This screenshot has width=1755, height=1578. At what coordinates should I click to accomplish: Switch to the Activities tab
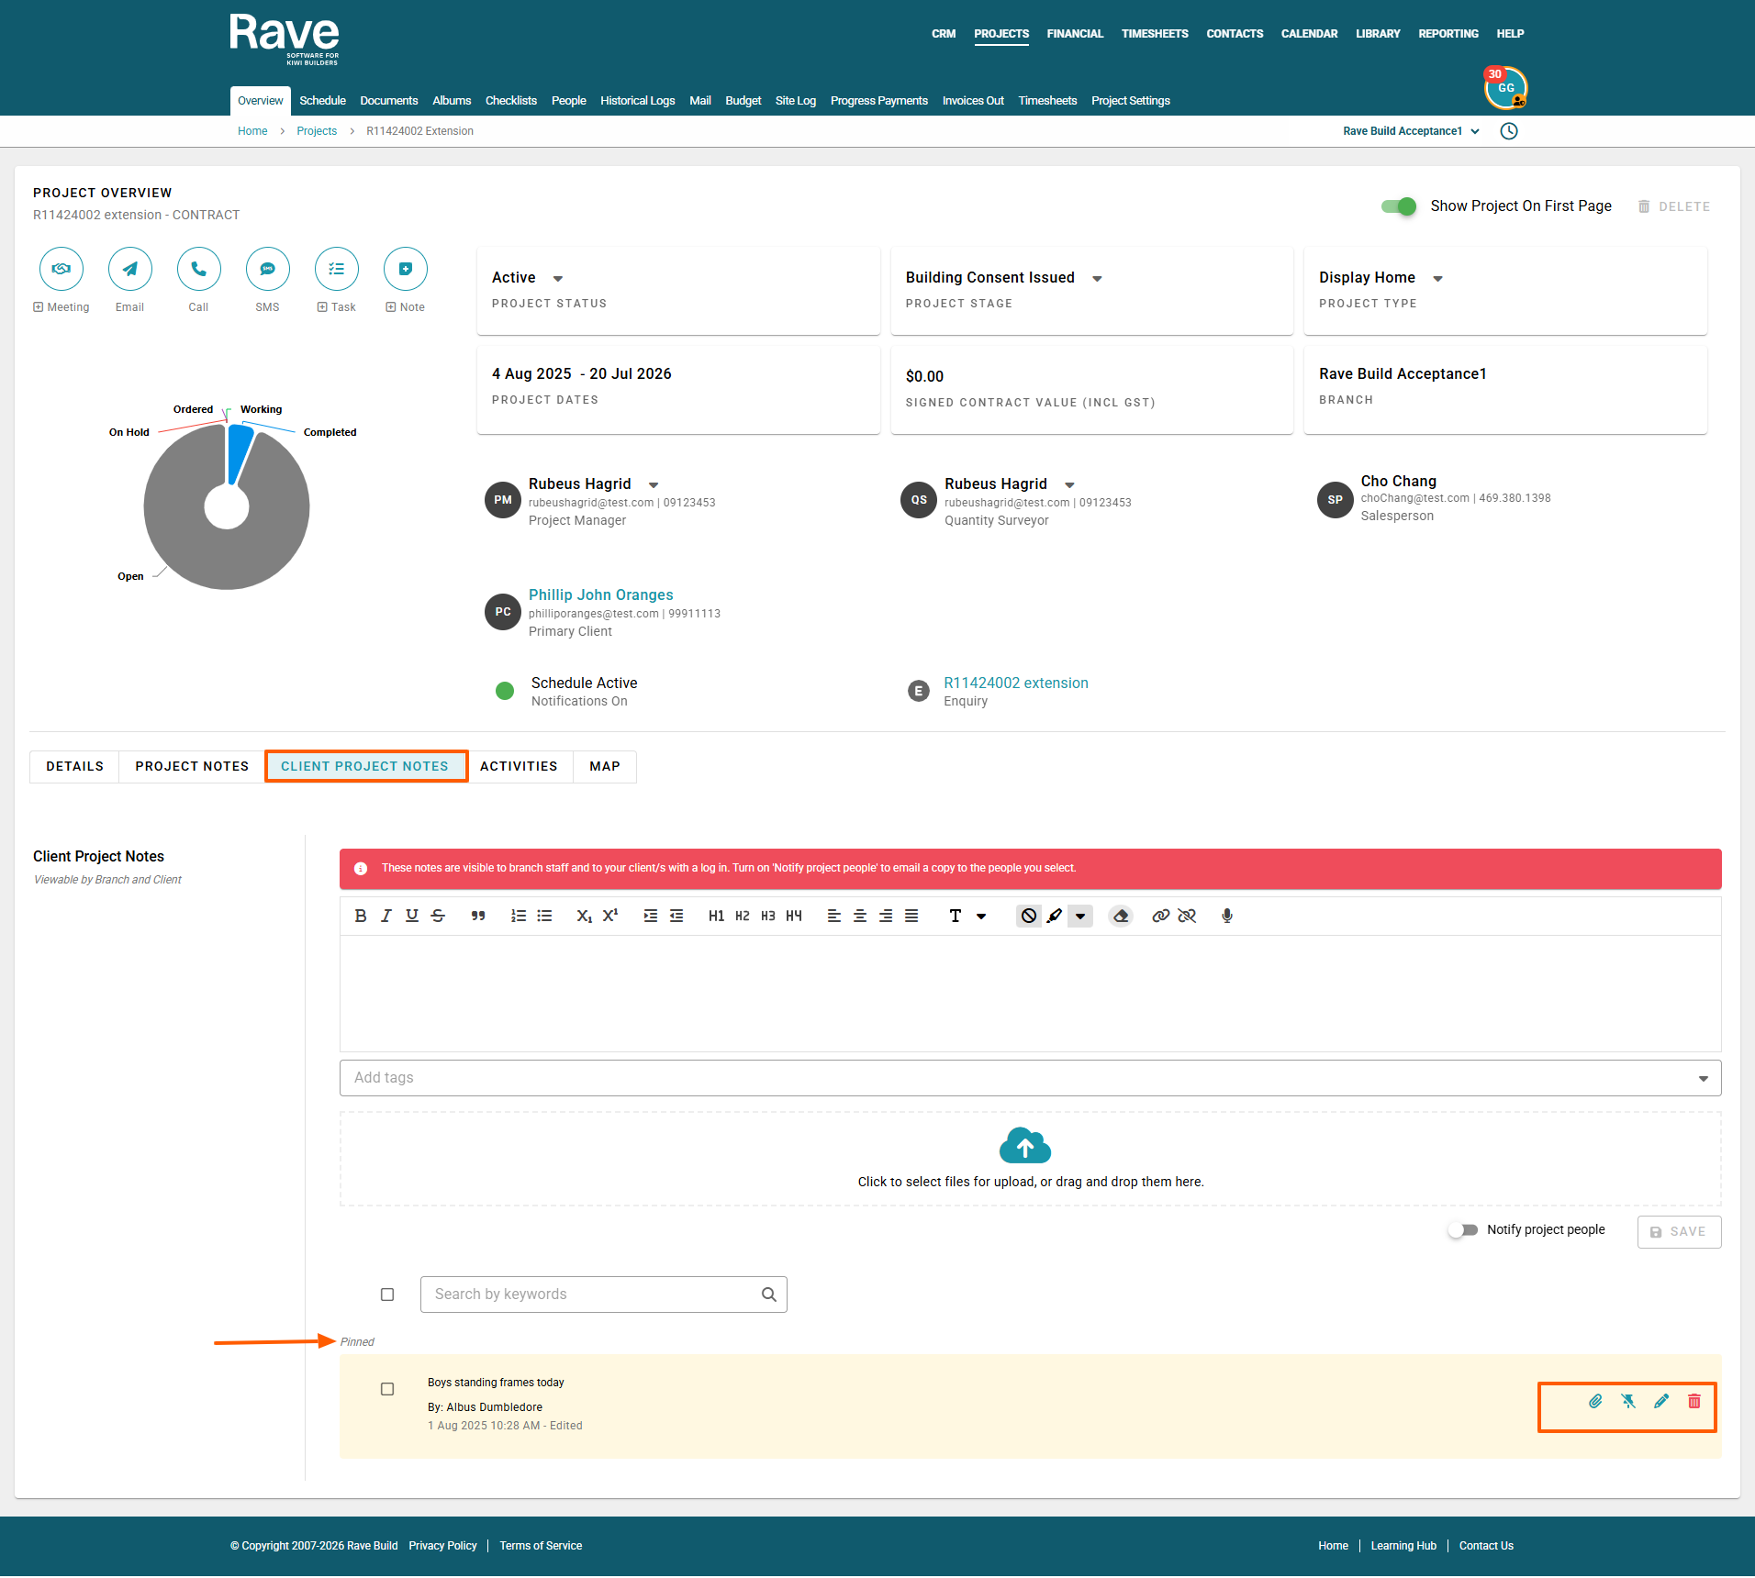click(x=519, y=766)
